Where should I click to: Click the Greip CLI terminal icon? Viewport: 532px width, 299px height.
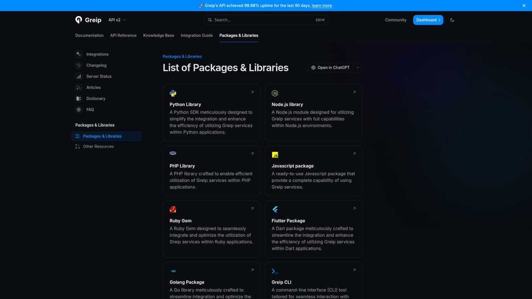[275, 271]
